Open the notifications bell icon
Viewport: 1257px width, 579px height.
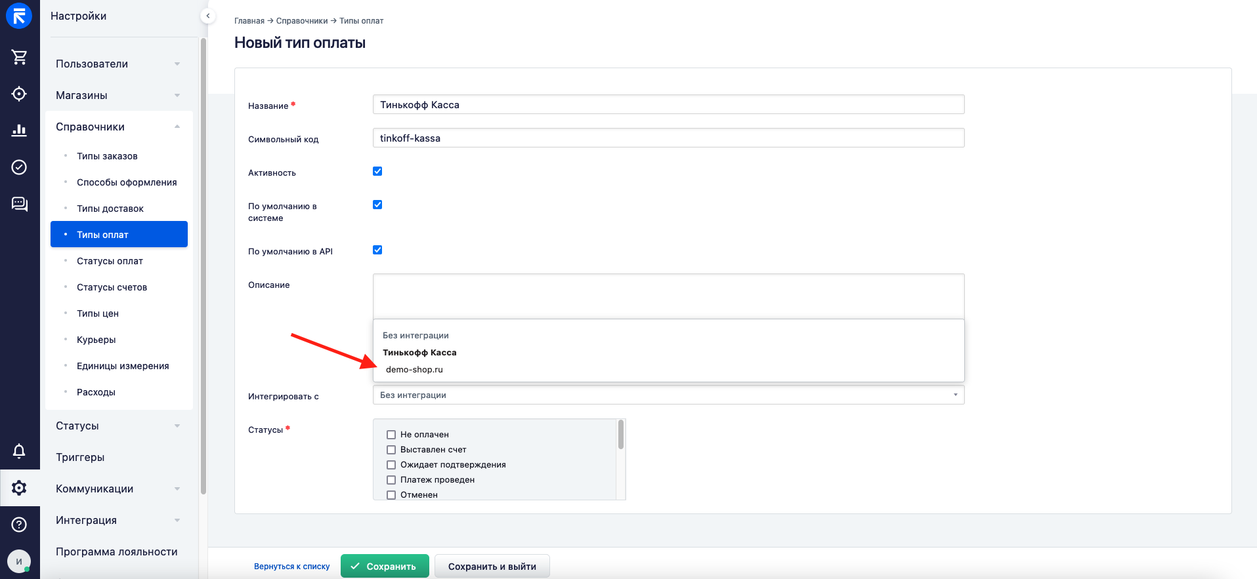click(19, 451)
